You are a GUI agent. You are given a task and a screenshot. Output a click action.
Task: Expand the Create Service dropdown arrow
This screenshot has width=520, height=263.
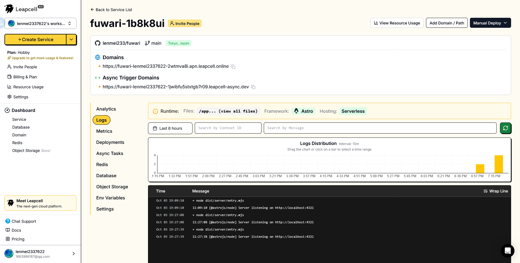(71, 39)
